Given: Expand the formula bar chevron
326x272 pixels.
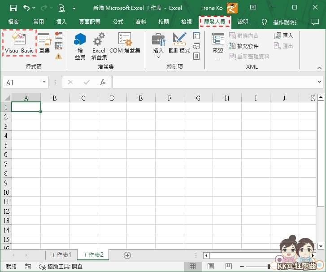Looking at the screenshot, I should 319,82.
